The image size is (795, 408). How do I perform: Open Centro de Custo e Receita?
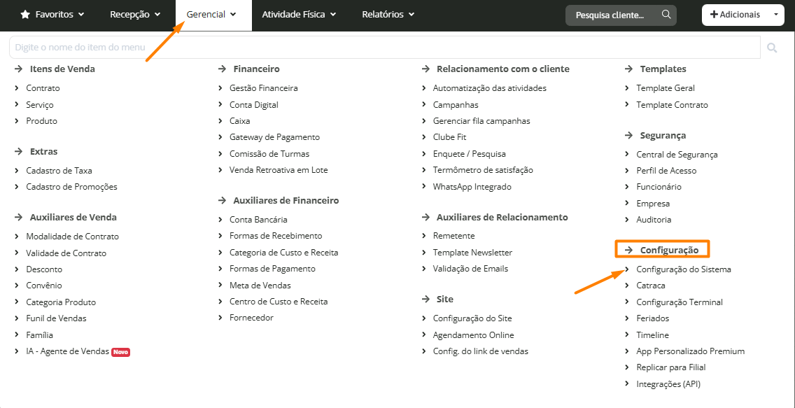point(279,302)
